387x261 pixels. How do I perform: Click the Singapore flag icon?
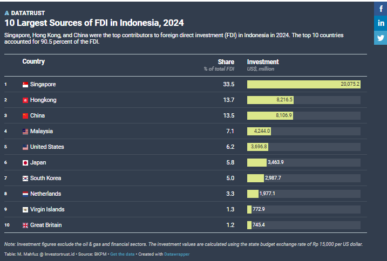pos(25,85)
